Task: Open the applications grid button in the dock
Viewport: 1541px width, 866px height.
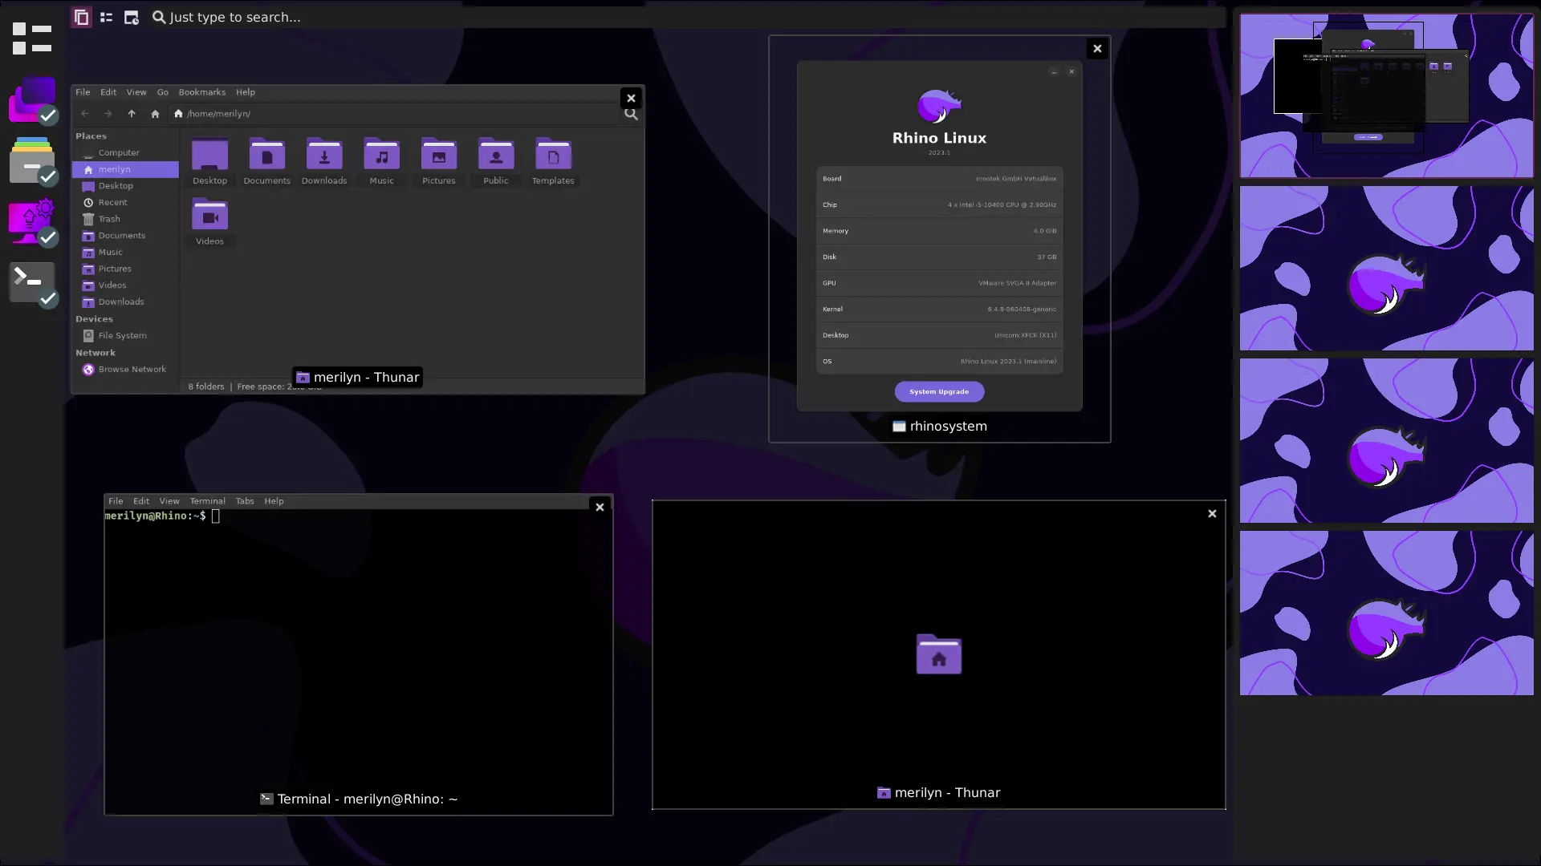Action: coord(32,38)
